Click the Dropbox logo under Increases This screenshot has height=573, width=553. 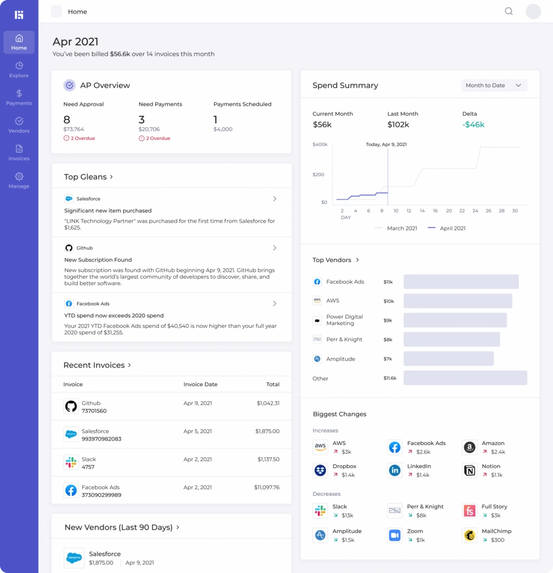(320, 470)
